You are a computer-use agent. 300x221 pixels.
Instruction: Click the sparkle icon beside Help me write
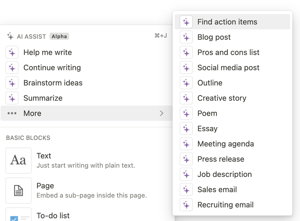12,53
